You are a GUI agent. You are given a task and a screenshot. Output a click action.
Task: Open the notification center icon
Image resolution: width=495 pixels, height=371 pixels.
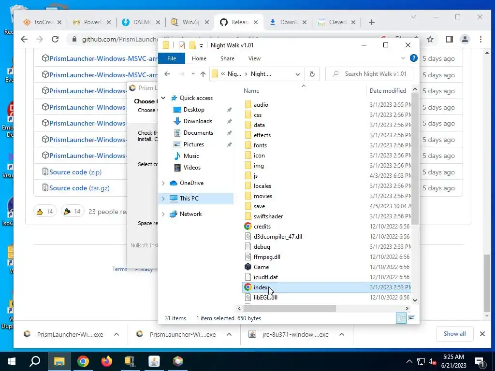click(480, 362)
